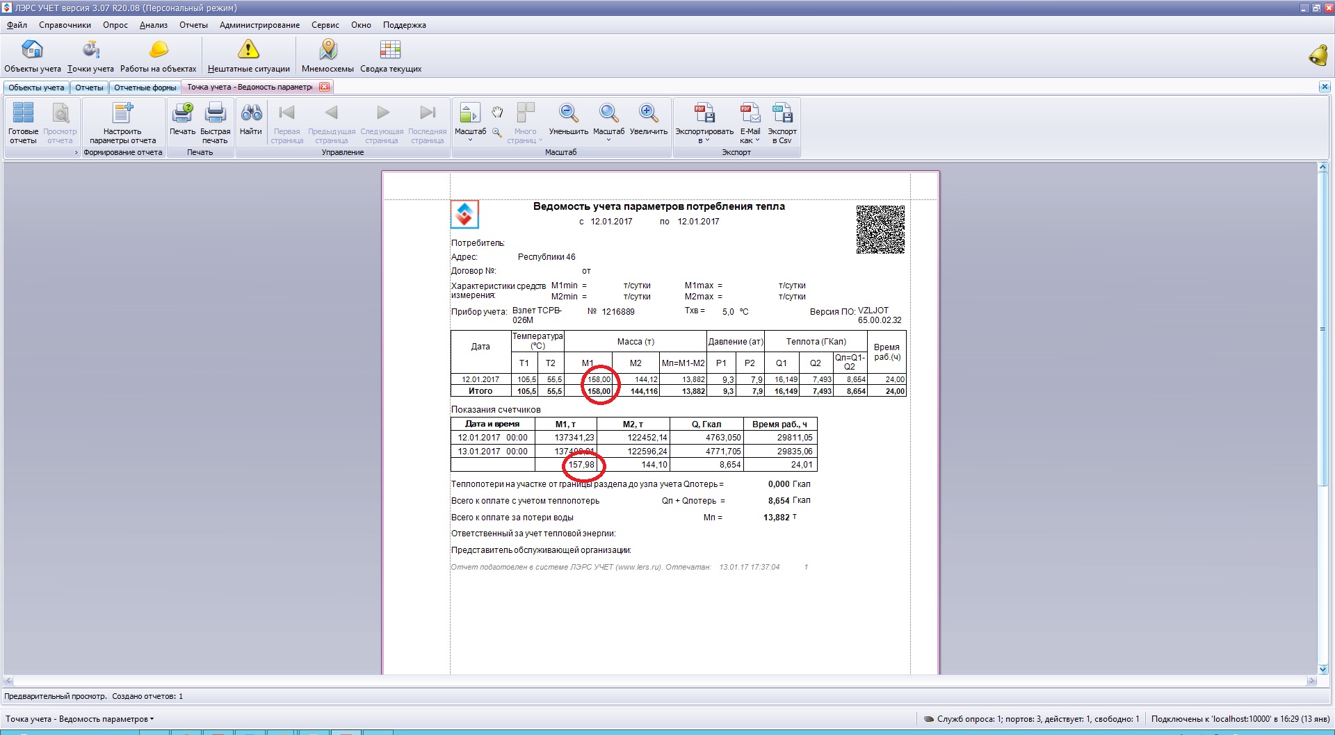Open Объекты учета house icon in main toolbar
Screen dimensions: 1335x735
tap(32, 50)
